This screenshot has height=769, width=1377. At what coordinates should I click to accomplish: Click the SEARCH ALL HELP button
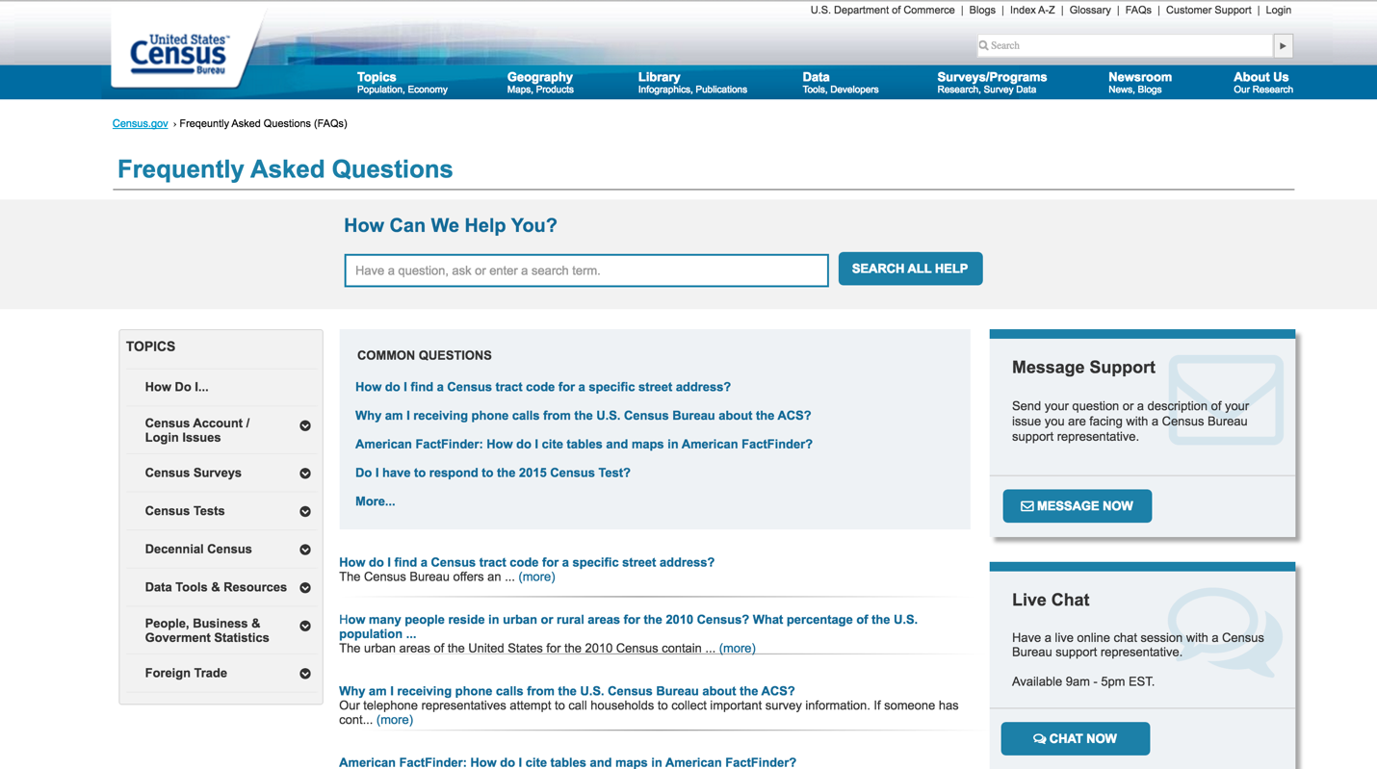910,269
